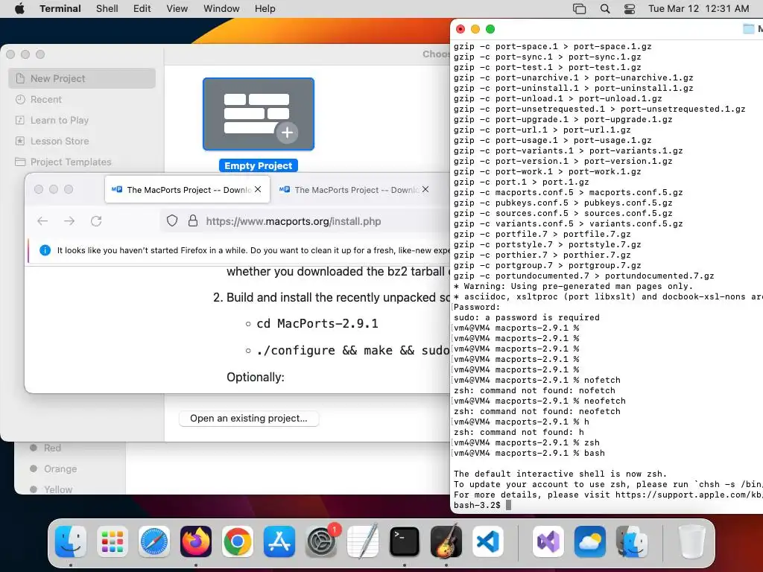
Task: Click 'zsh: command not found: neofetch' line
Action: 536,411
